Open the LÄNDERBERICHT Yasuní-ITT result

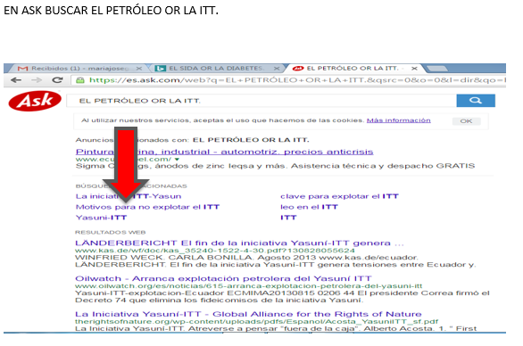point(239,243)
